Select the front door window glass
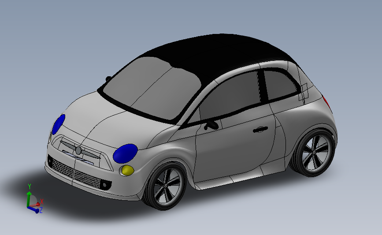The height and width of the screenshot is (235, 382). coord(231,95)
